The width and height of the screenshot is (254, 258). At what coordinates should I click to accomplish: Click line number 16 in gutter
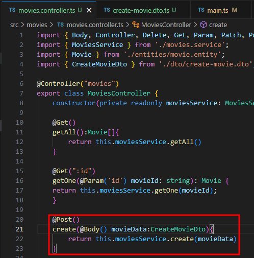19,181
